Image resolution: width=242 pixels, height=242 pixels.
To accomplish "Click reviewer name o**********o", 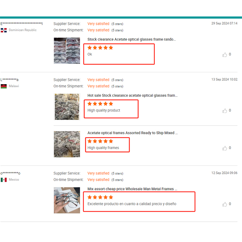I will click(10, 173).
